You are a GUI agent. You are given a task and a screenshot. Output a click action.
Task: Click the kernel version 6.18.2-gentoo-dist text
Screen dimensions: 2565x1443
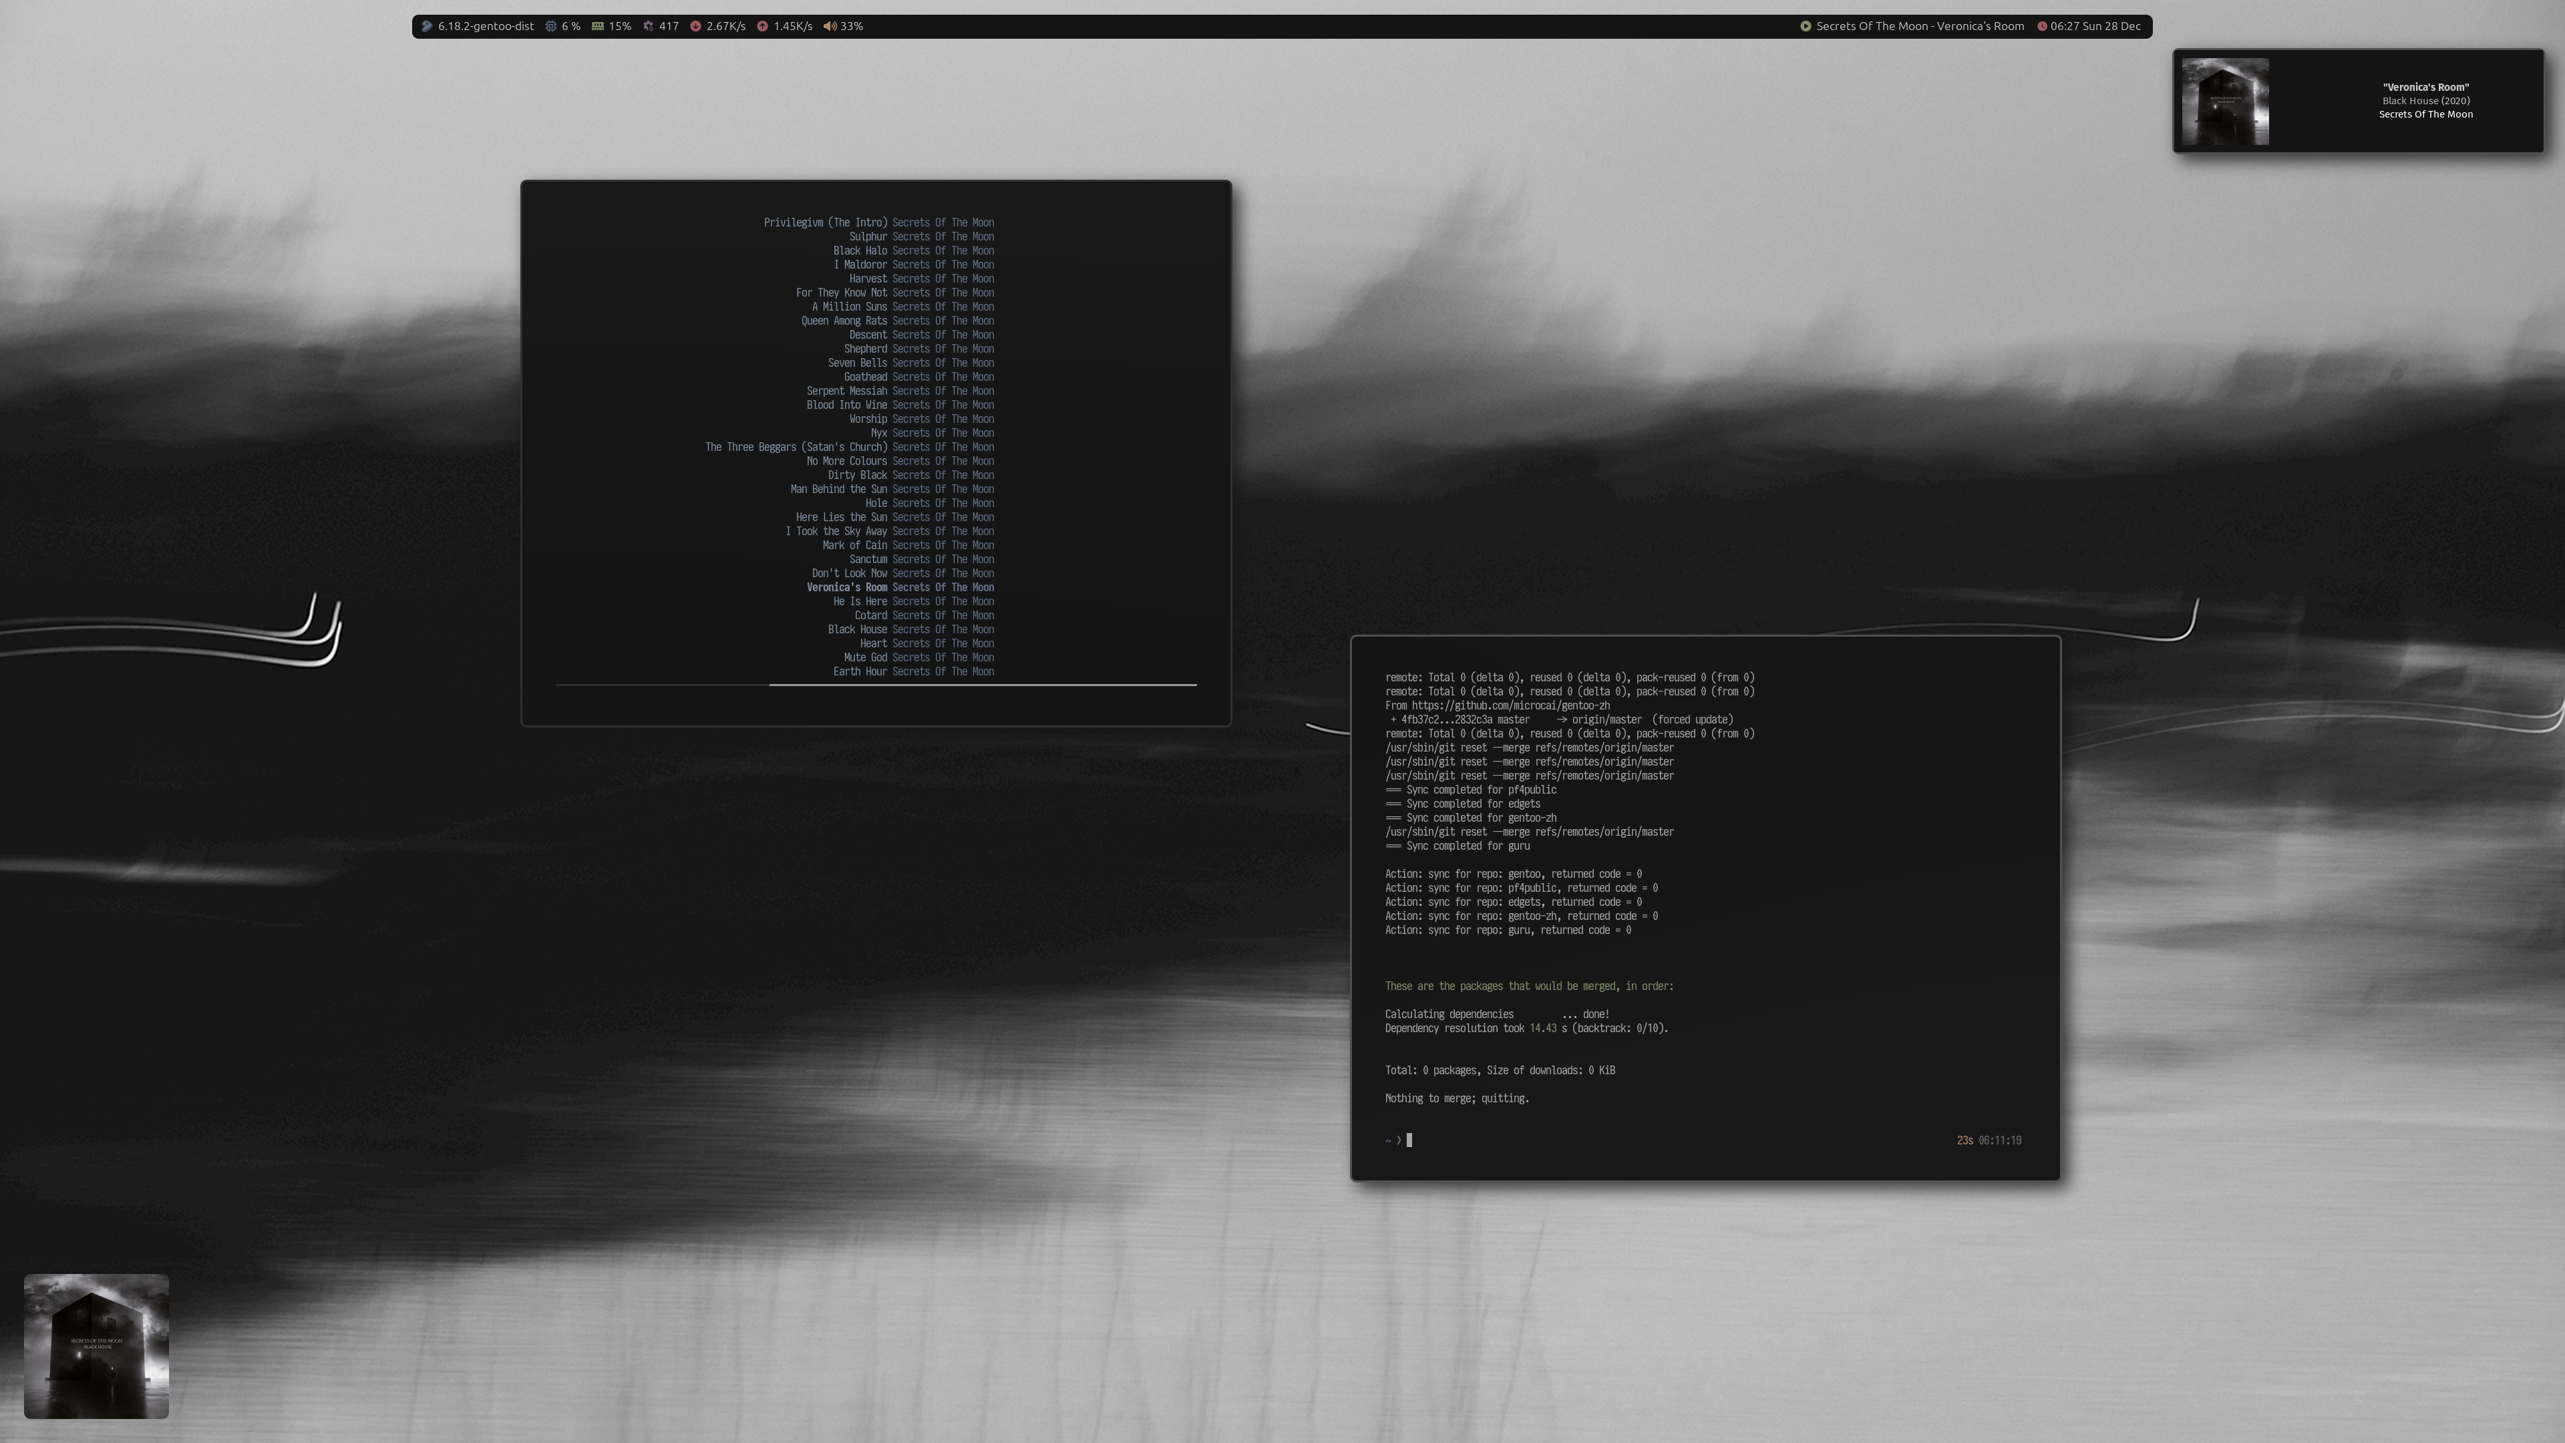pos(485,27)
